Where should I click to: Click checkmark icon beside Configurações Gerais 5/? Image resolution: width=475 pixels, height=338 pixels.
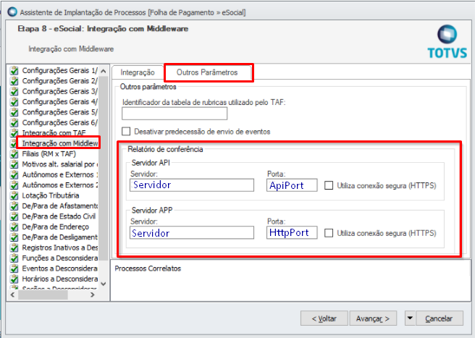pos(14,112)
